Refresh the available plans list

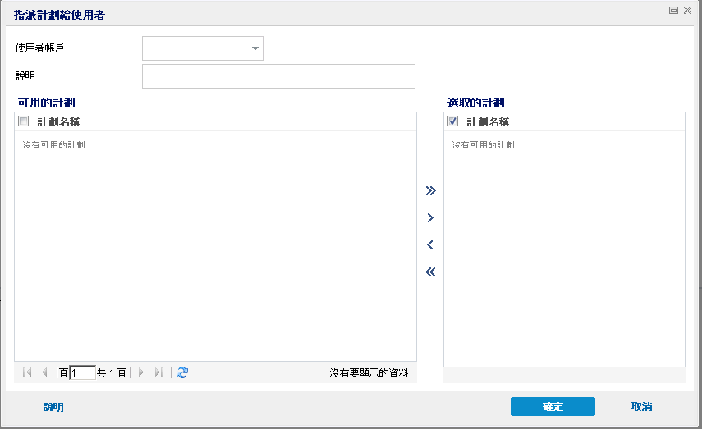pyautogui.click(x=182, y=372)
